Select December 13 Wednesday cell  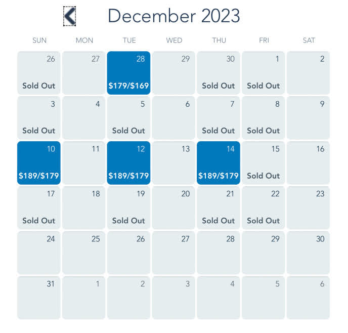click(173, 163)
